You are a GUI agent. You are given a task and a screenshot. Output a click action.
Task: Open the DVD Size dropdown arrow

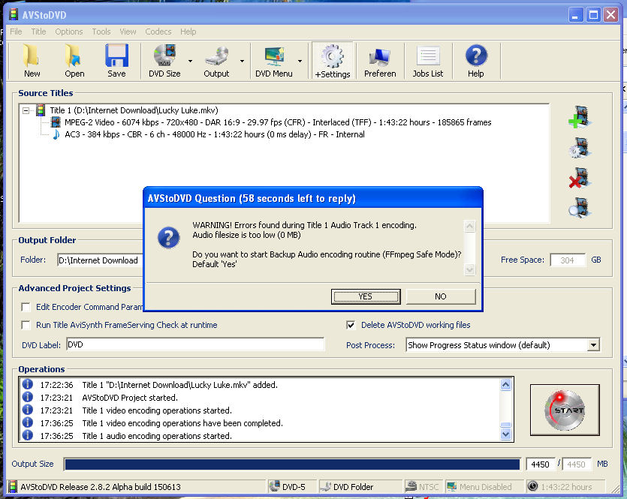pyautogui.click(x=190, y=61)
